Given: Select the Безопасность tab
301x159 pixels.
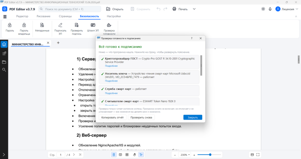Looking at the screenshot, I should (x=89, y=16).
